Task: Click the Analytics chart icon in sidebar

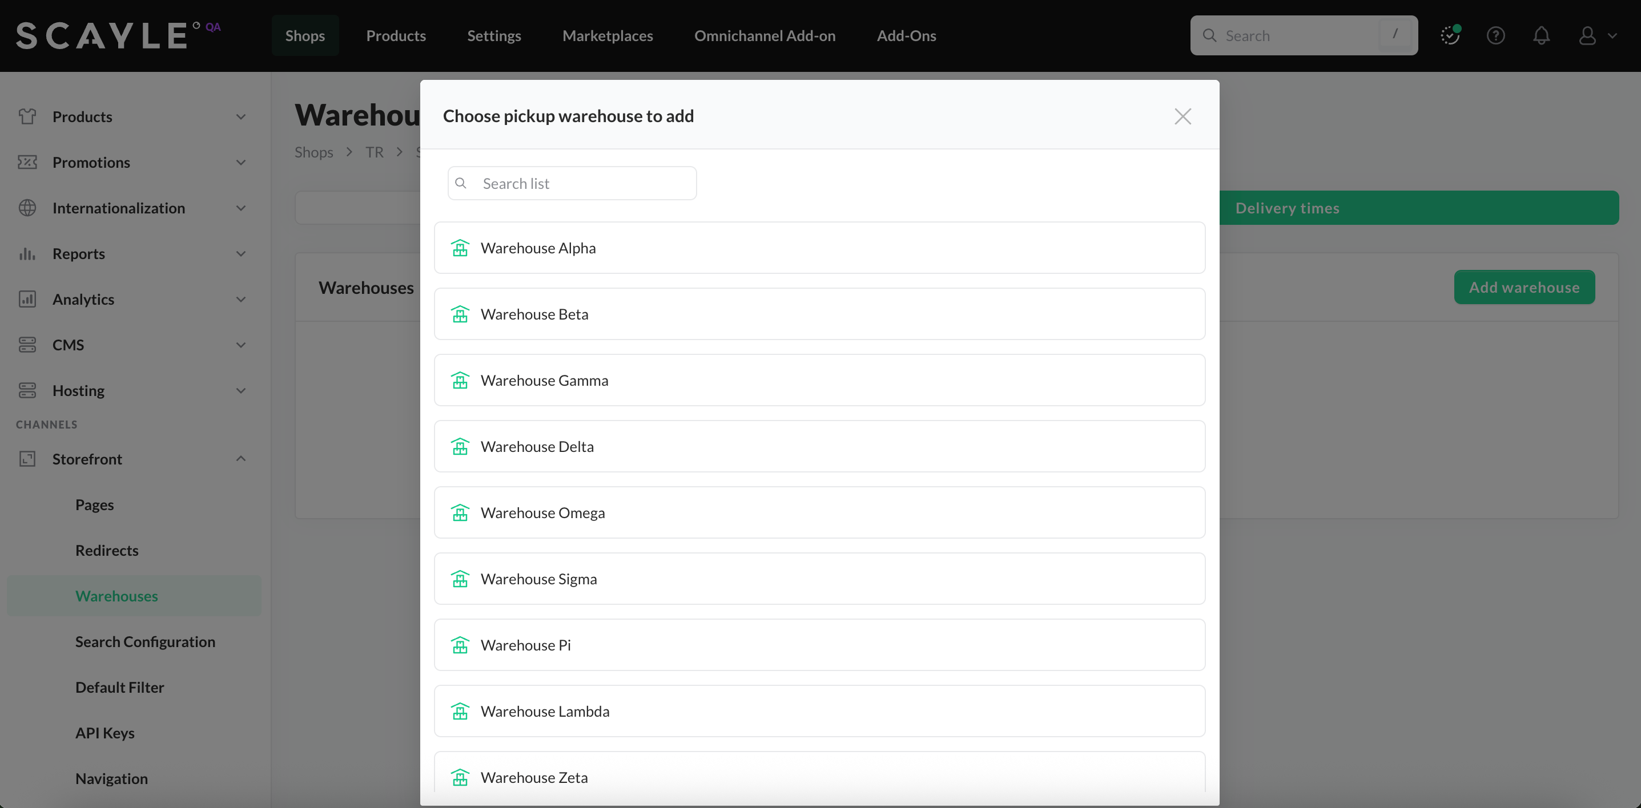Action: 27,299
